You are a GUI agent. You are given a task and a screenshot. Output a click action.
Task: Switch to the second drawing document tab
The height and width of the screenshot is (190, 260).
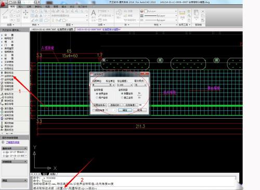98,29
